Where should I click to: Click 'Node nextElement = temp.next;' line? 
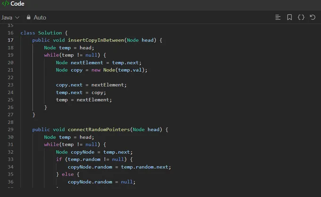point(99,63)
